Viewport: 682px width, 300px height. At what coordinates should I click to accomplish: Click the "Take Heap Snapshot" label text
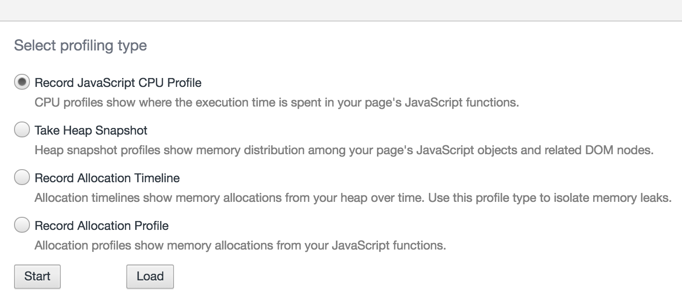[x=91, y=131]
